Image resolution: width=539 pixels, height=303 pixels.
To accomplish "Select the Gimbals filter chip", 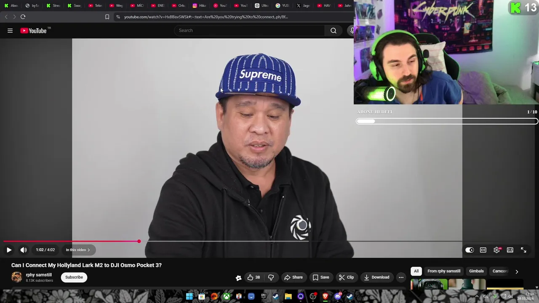I will click(476, 271).
